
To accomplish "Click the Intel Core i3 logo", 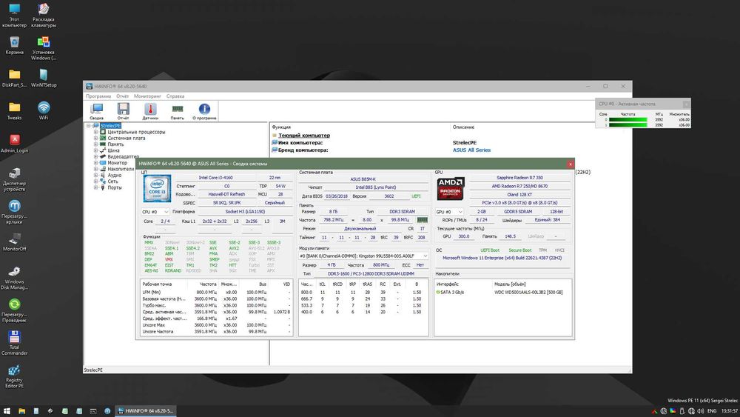I will coord(157,188).
